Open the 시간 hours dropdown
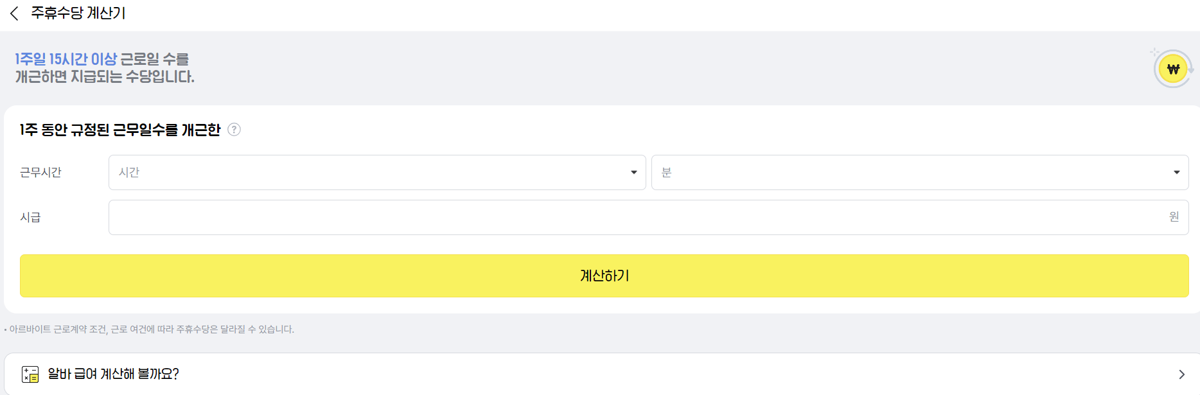Screen dimensions: 1200x395 pos(376,172)
